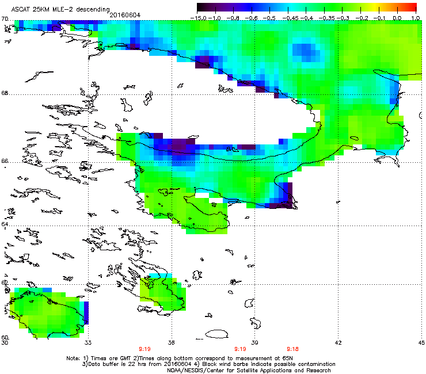The image size is (426, 374).
Task: Click the -1.0 color scale label
Action: [215, 18]
